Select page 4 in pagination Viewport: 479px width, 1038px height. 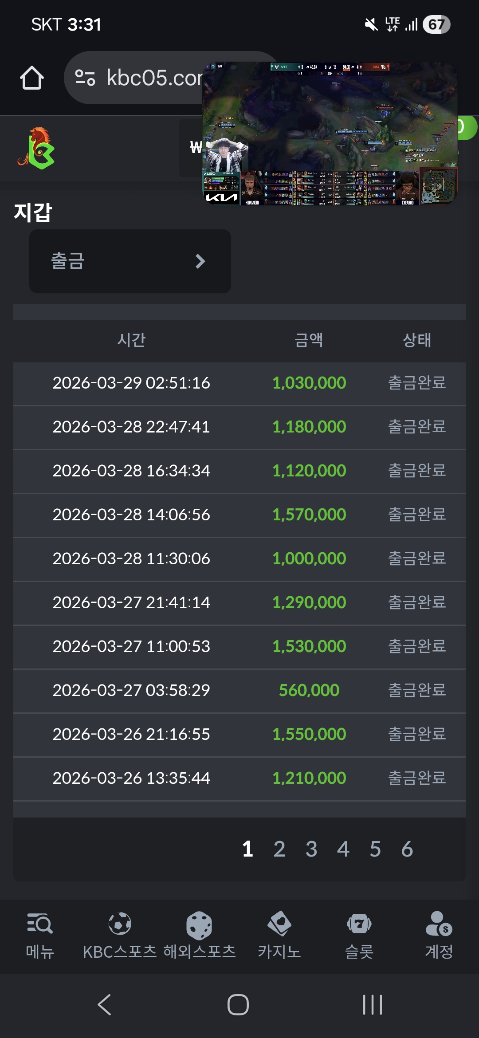(x=343, y=849)
